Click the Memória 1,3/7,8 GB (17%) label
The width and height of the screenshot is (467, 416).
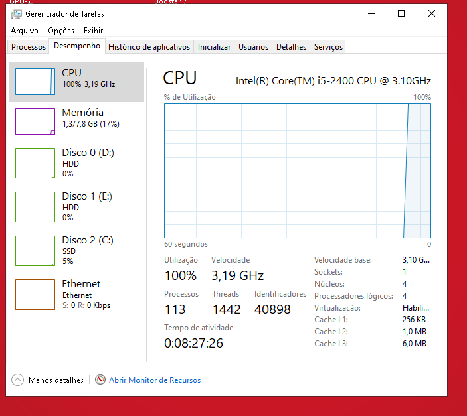point(91,124)
